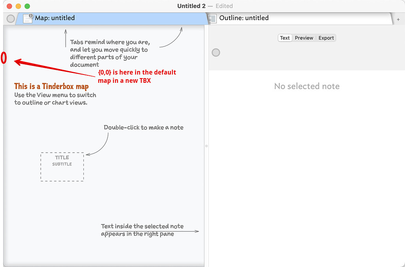Select the Preview pane mode
This screenshot has height=267, width=405.
[304, 38]
